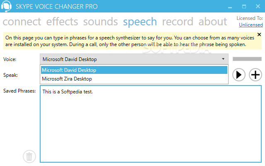Maximize the Skype Voice Changer window

point(244,7)
